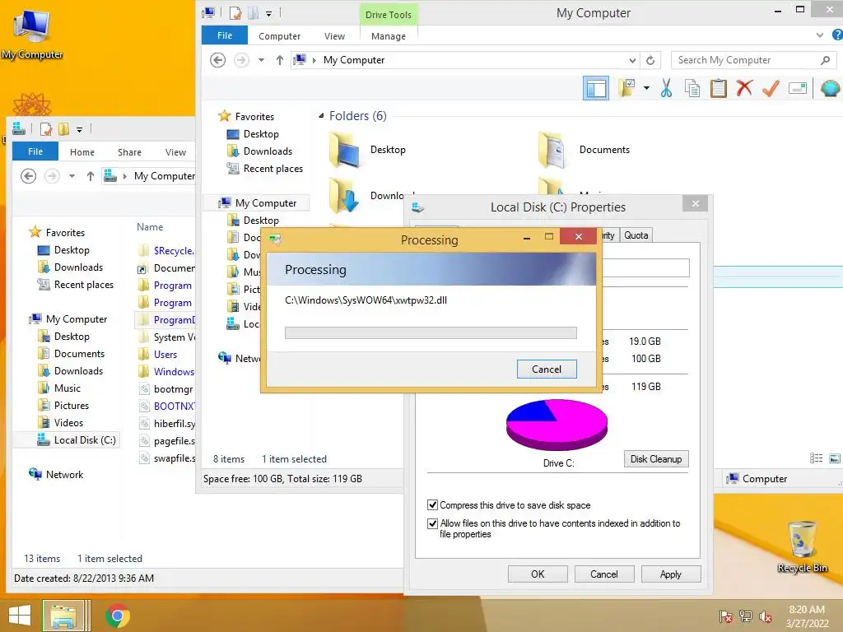Click the Processing progress bar
Viewport: 843px width, 632px height.
point(431,332)
